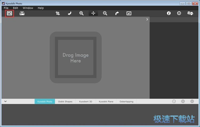Activate the move/pan tool
The width and height of the screenshot is (200, 127).
pyautogui.click(x=93, y=13)
